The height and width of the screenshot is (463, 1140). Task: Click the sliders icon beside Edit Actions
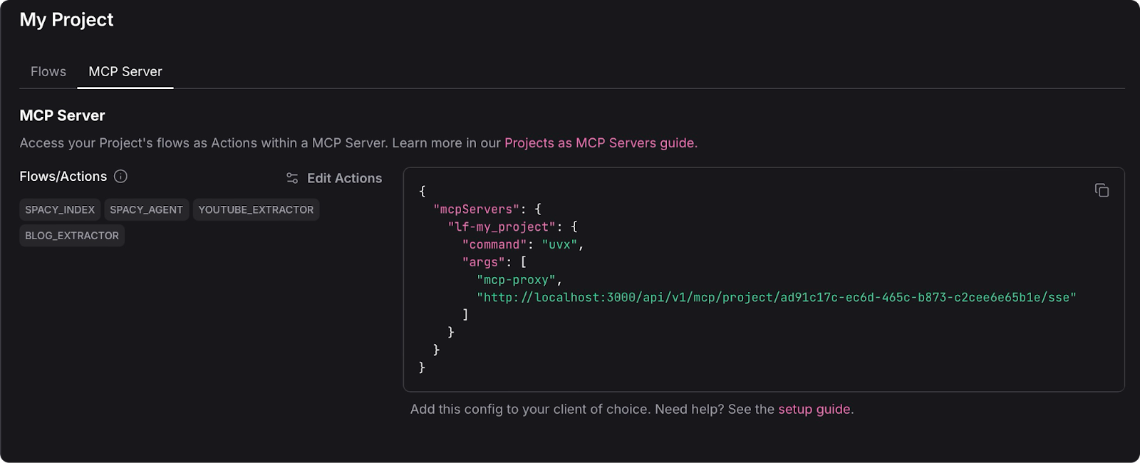click(292, 178)
